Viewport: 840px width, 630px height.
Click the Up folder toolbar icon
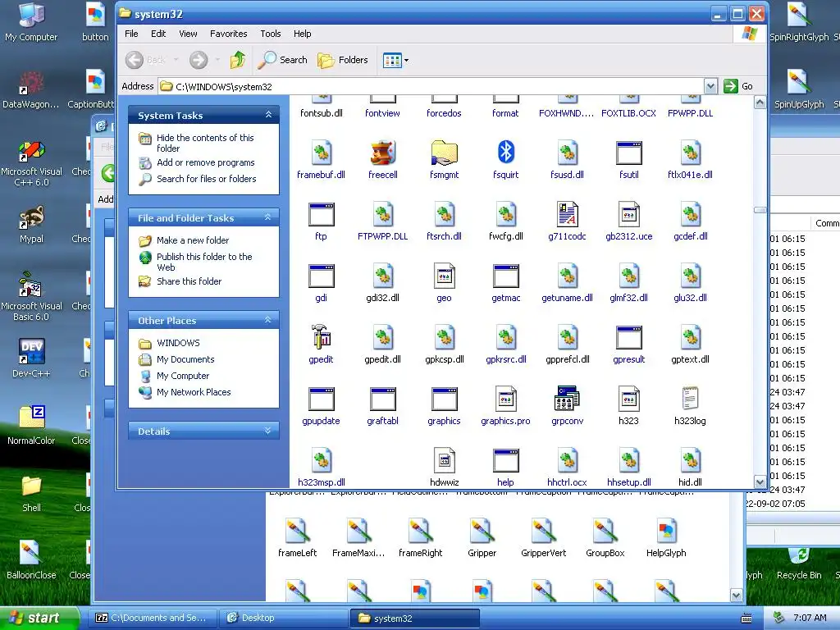pyautogui.click(x=238, y=59)
